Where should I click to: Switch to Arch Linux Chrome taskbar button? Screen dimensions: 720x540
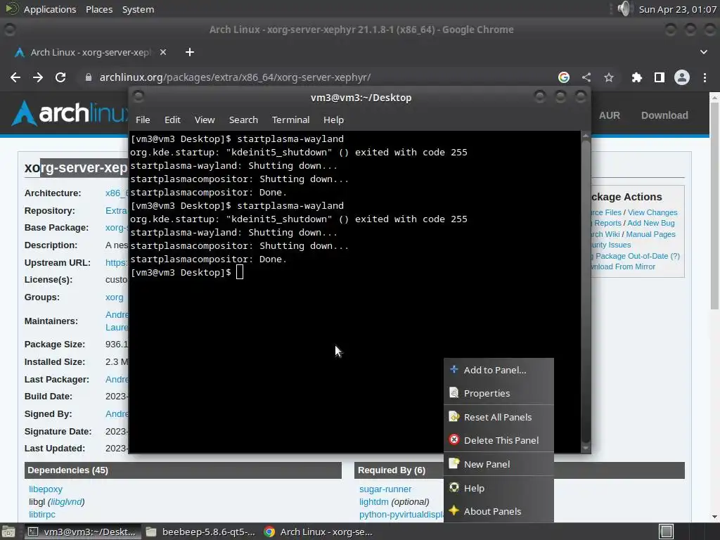[x=318, y=532]
